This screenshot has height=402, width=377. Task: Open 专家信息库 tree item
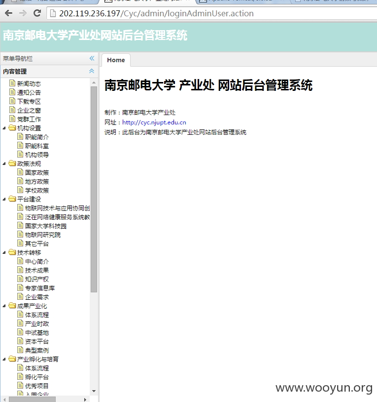(x=40, y=288)
